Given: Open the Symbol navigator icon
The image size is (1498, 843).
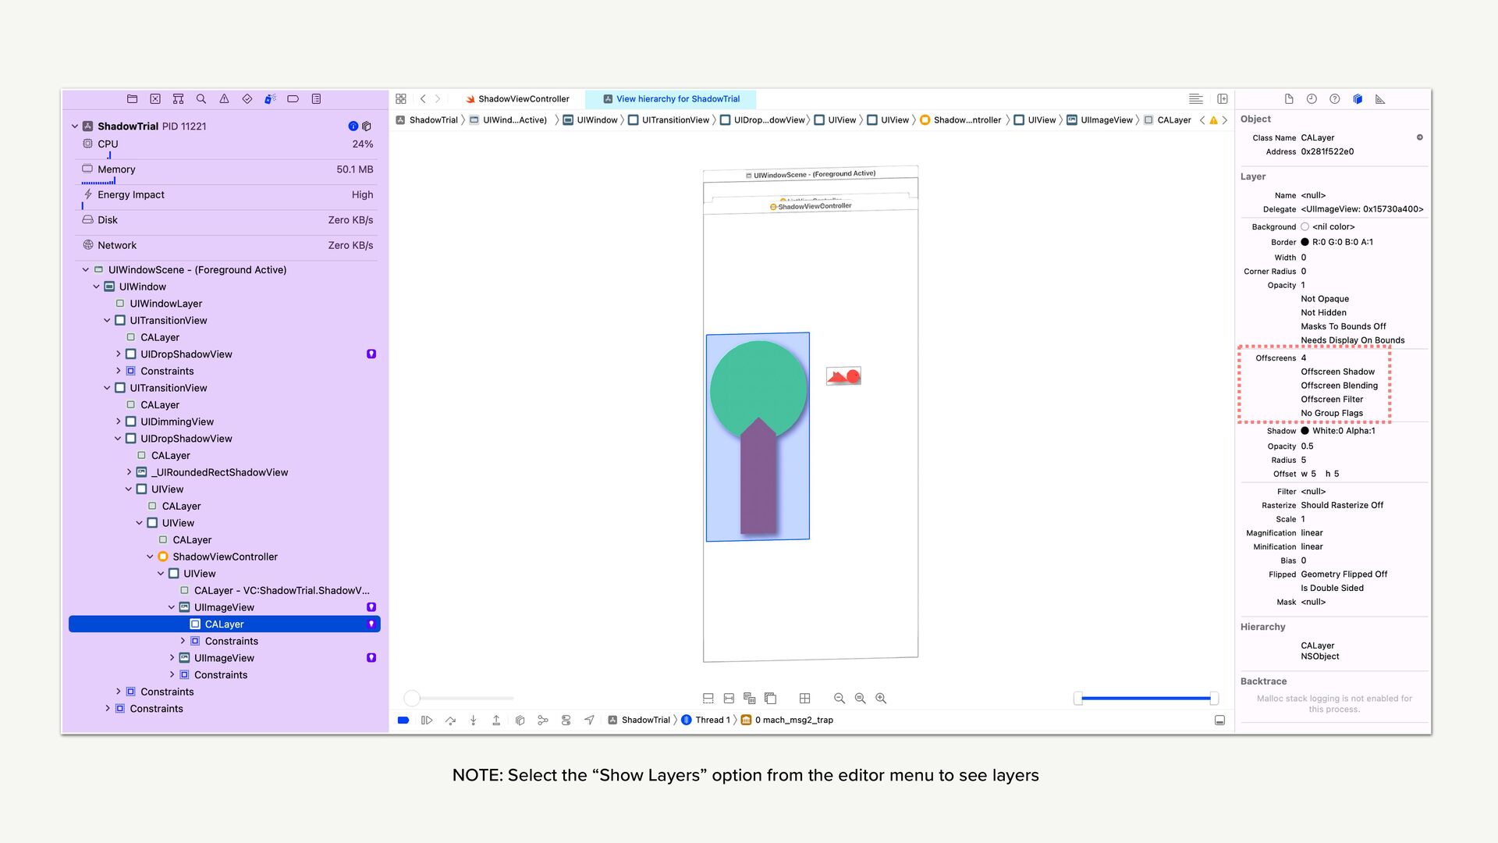Looking at the screenshot, I should point(178,99).
